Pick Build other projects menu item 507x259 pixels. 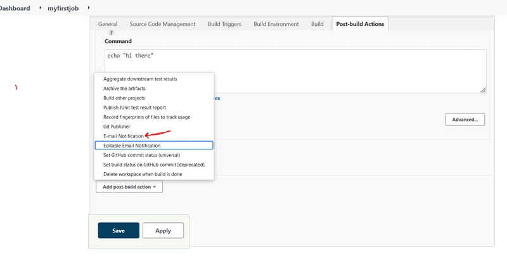click(124, 98)
